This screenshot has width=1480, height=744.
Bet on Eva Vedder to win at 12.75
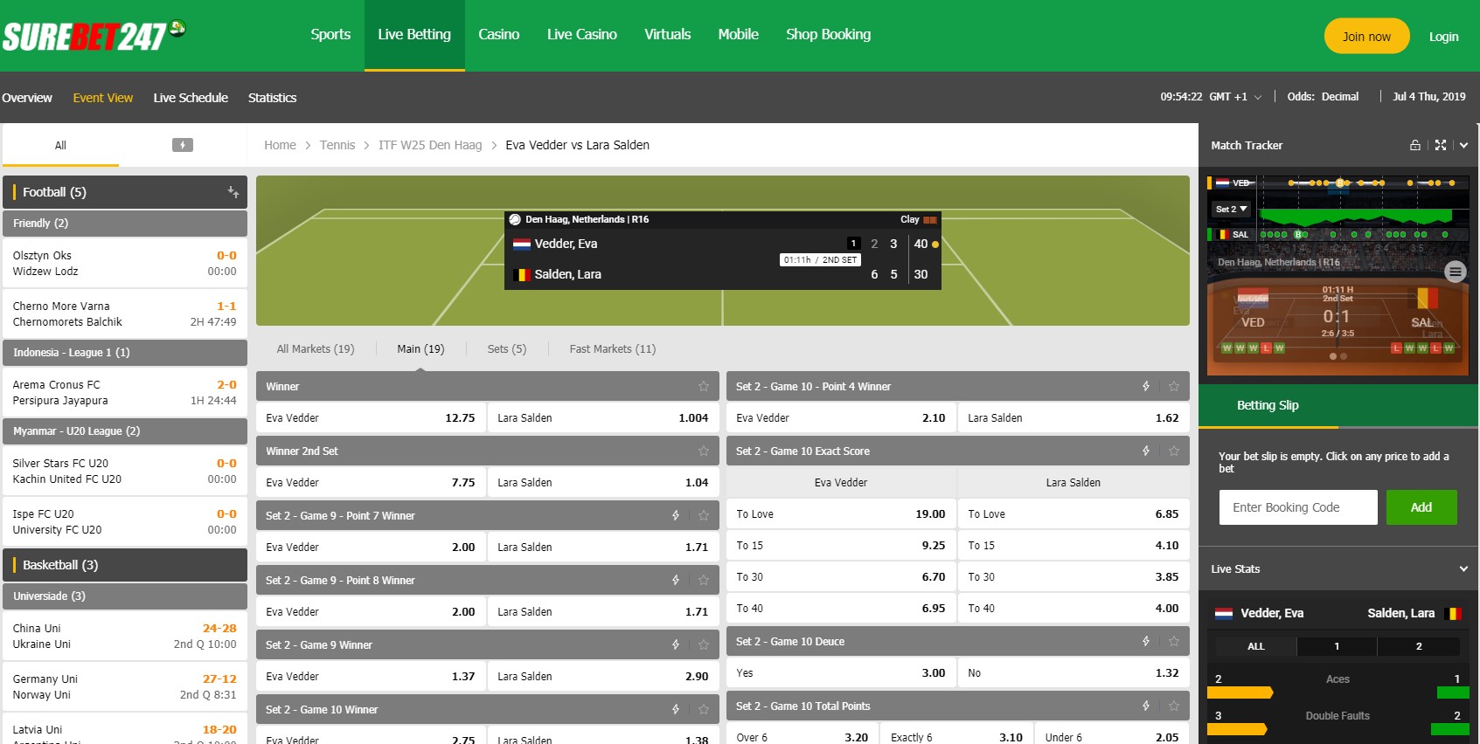coord(371,418)
